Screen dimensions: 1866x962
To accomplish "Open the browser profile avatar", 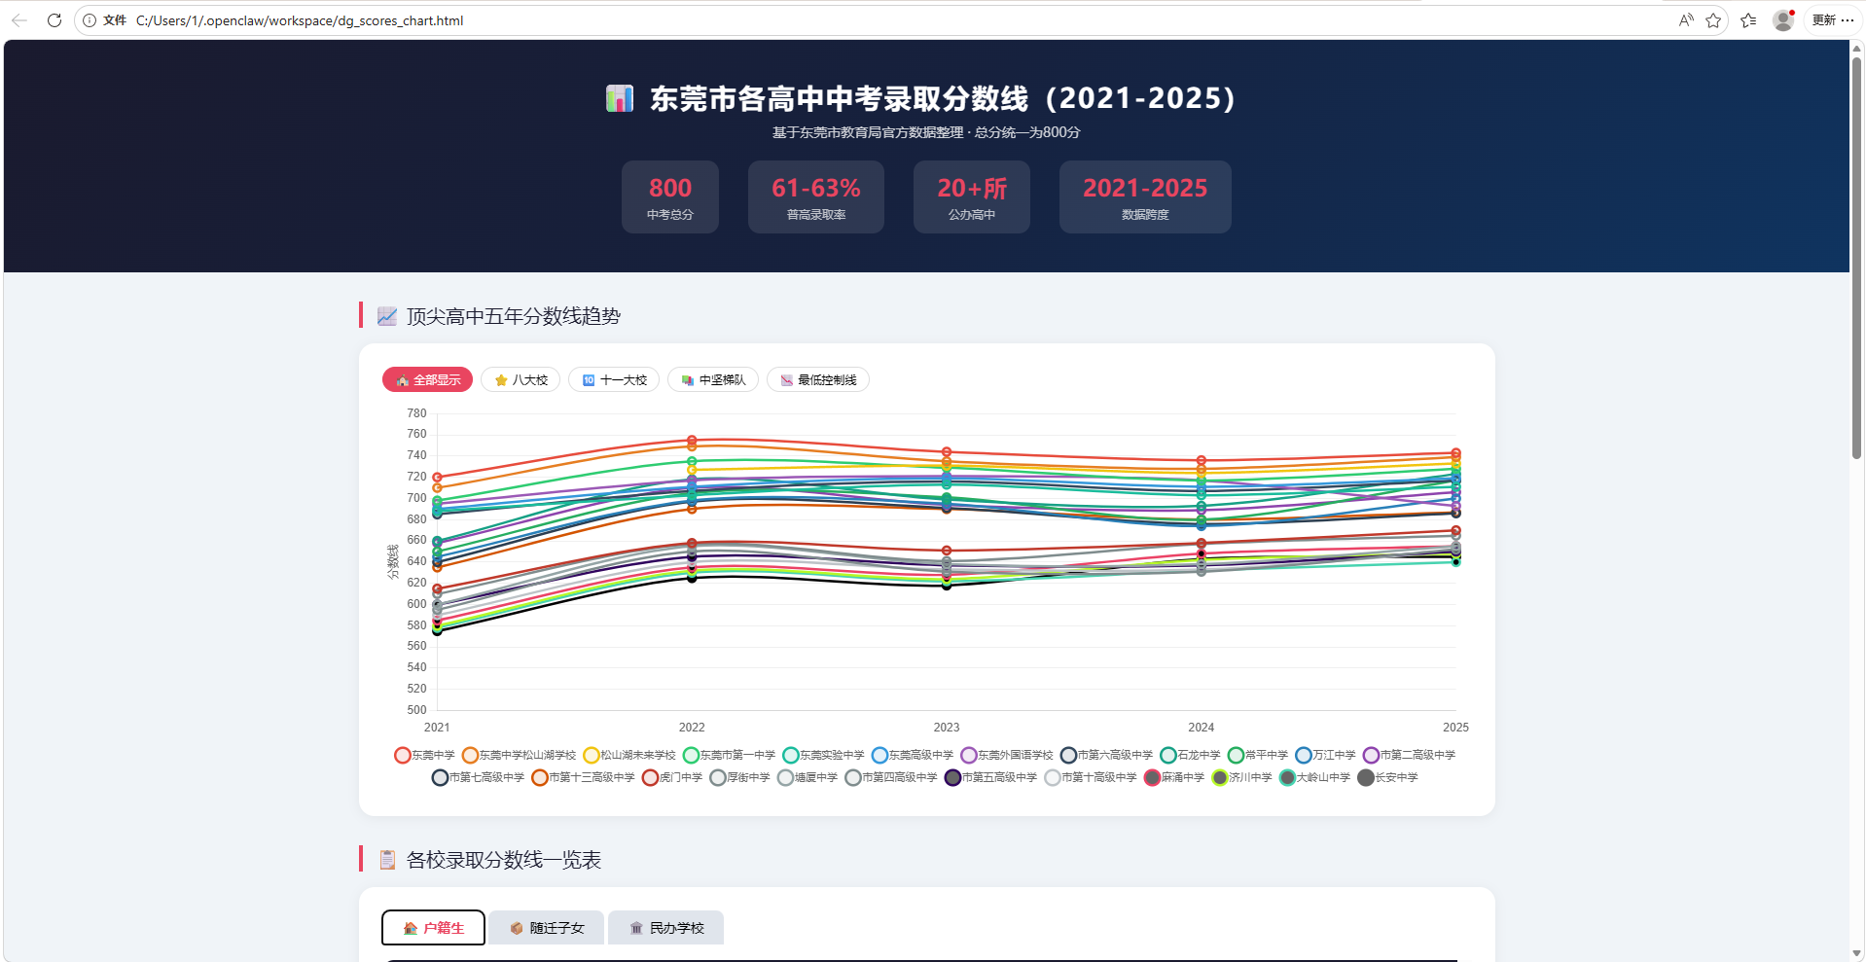I will coord(1783,20).
